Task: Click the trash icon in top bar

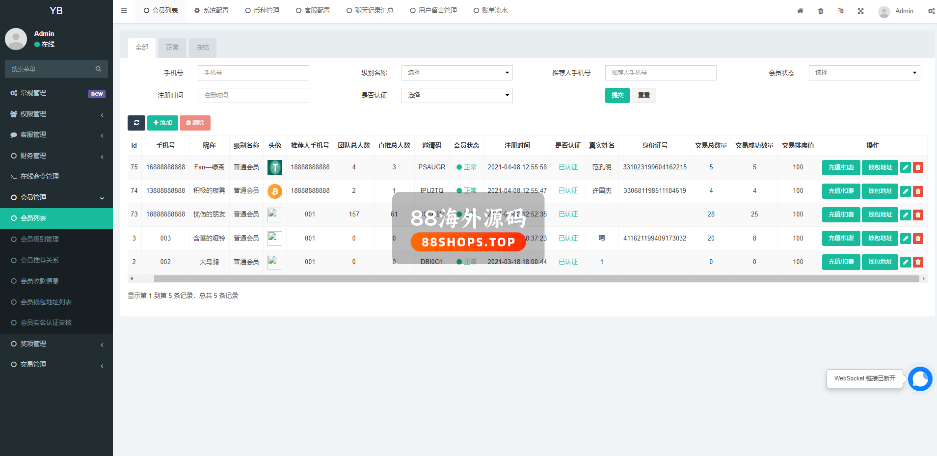Action: pyautogui.click(x=821, y=11)
